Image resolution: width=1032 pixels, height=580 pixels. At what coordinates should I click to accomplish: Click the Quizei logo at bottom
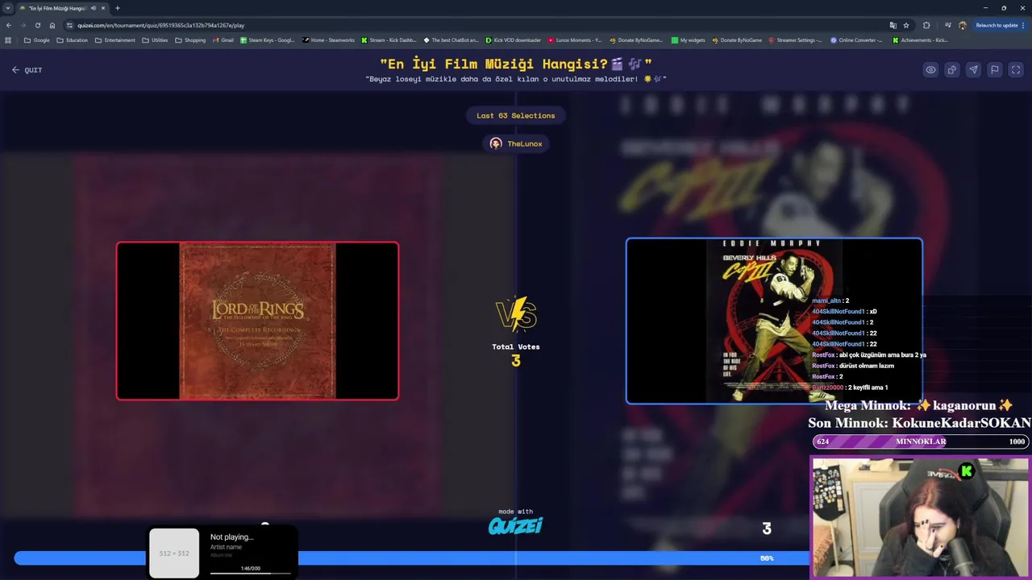pos(515,526)
